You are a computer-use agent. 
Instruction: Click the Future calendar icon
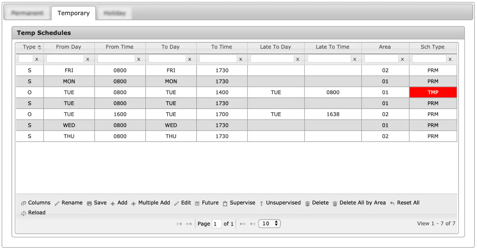pyautogui.click(x=197, y=204)
